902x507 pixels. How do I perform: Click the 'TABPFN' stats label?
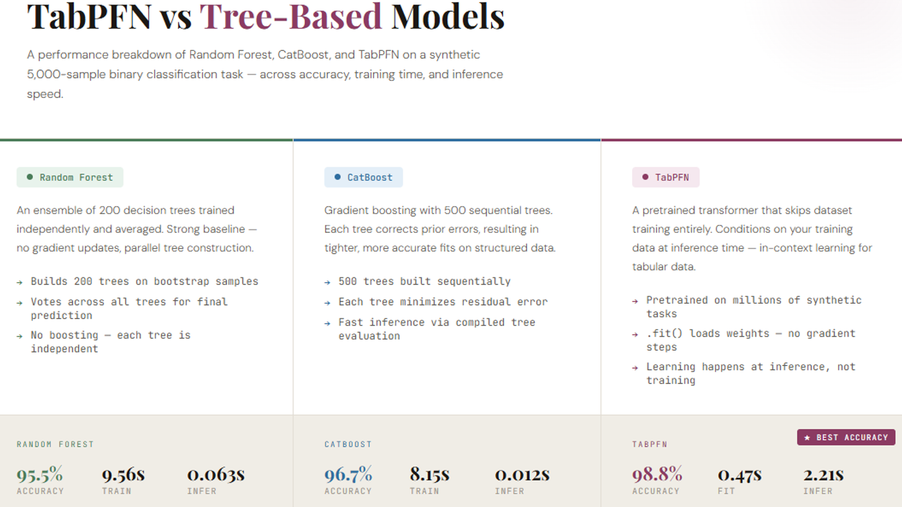click(650, 445)
